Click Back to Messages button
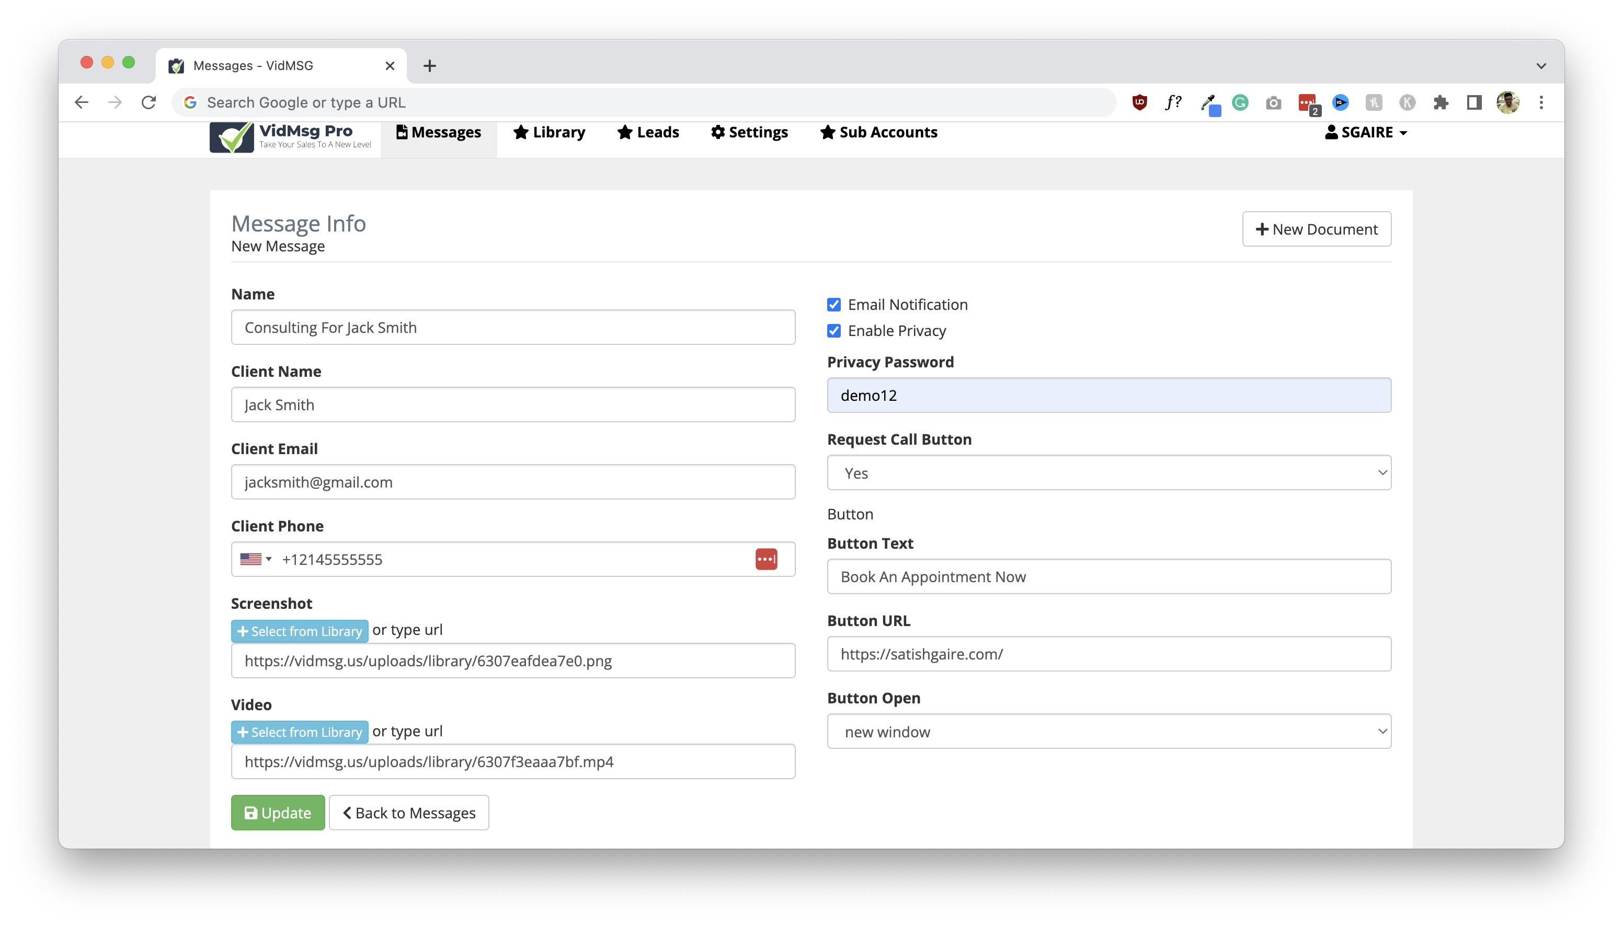1623x926 pixels. tap(409, 813)
